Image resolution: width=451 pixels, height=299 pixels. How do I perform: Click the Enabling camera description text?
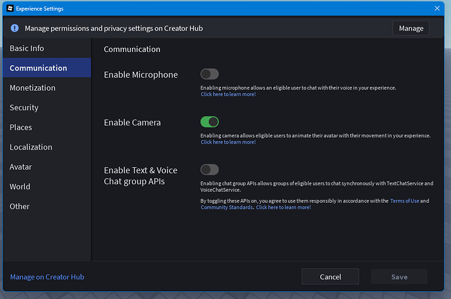[315, 136]
